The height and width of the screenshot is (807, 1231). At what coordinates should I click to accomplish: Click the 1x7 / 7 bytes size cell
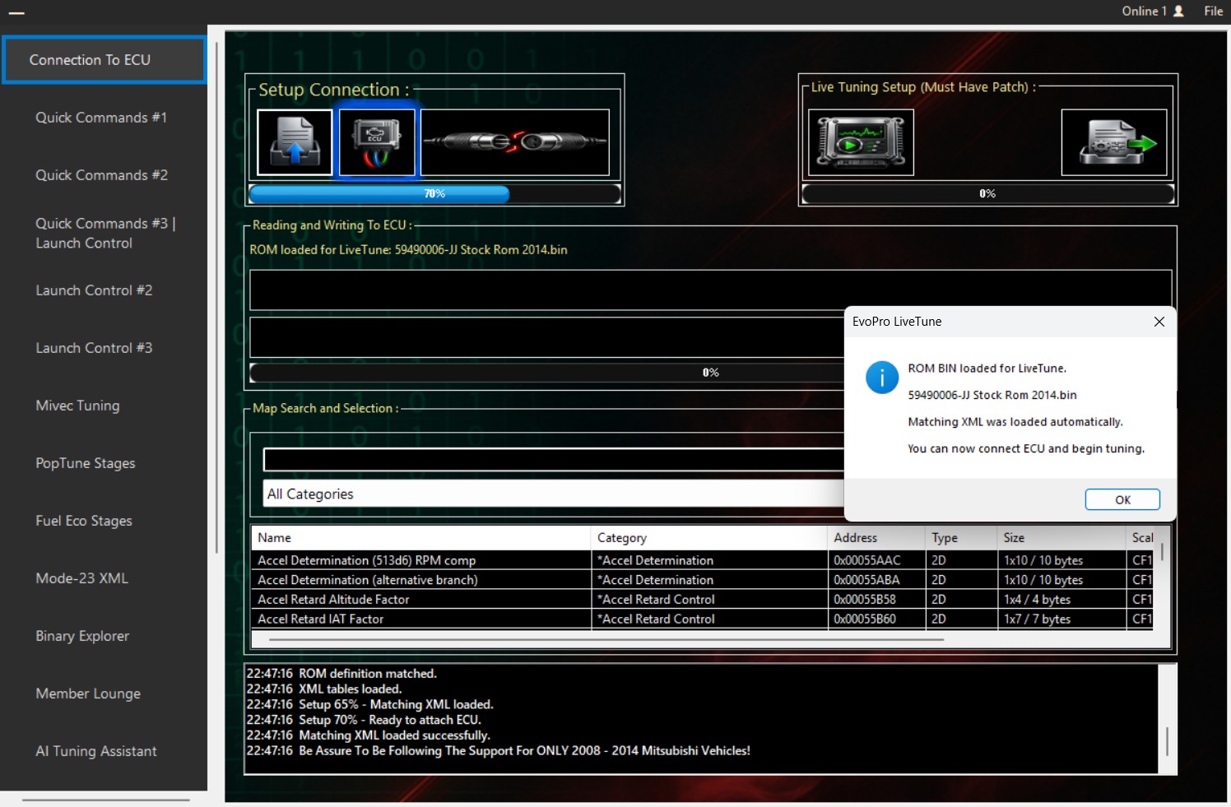pyautogui.click(x=1061, y=619)
